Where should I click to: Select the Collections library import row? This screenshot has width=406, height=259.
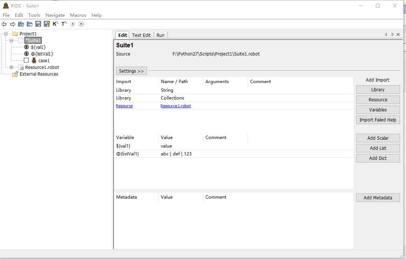pyautogui.click(x=234, y=98)
